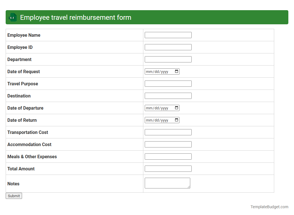Visit the TemplateBudget.com link
This screenshot has height=215, width=294.
pos(269,207)
